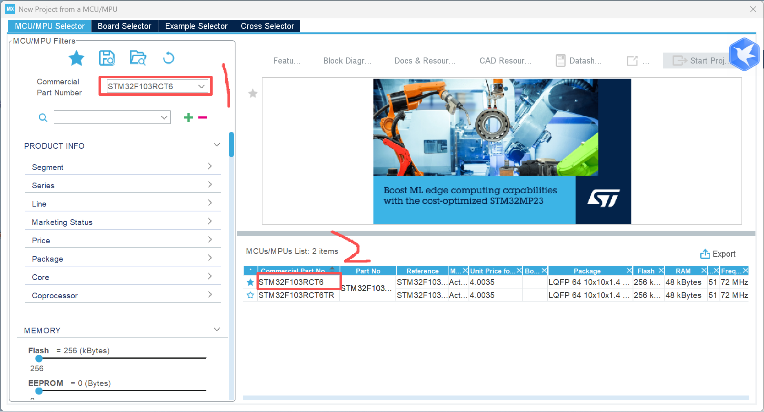Click the Start Project button
764x412 pixels.
pos(700,61)
